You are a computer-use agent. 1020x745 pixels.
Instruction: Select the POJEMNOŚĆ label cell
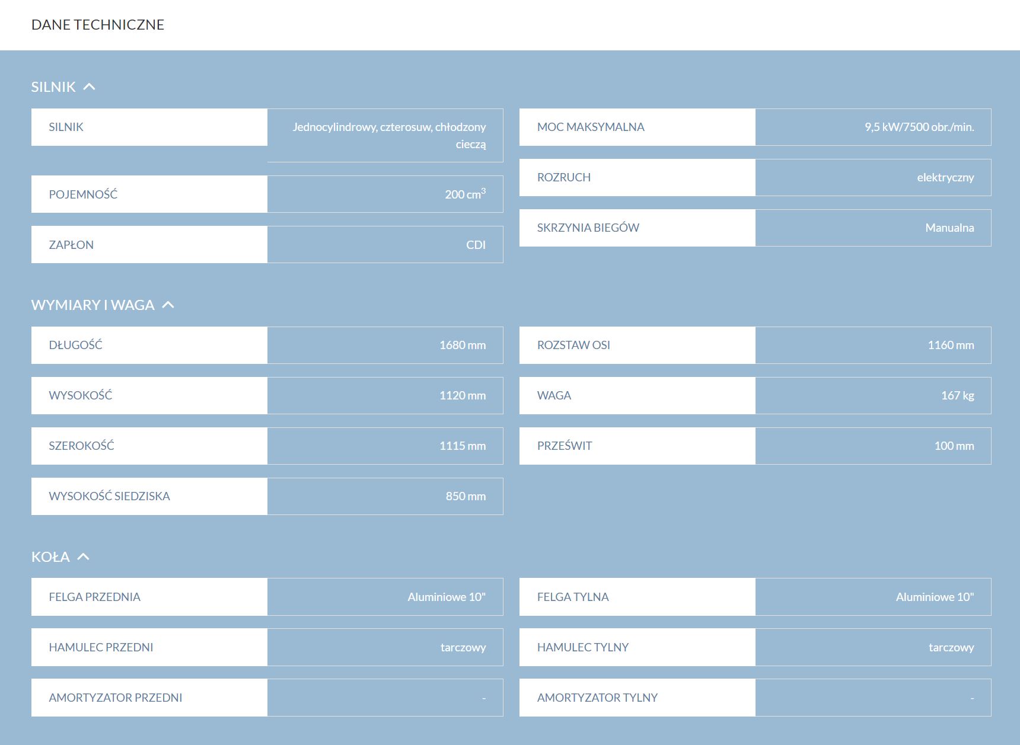pos(149,194)
